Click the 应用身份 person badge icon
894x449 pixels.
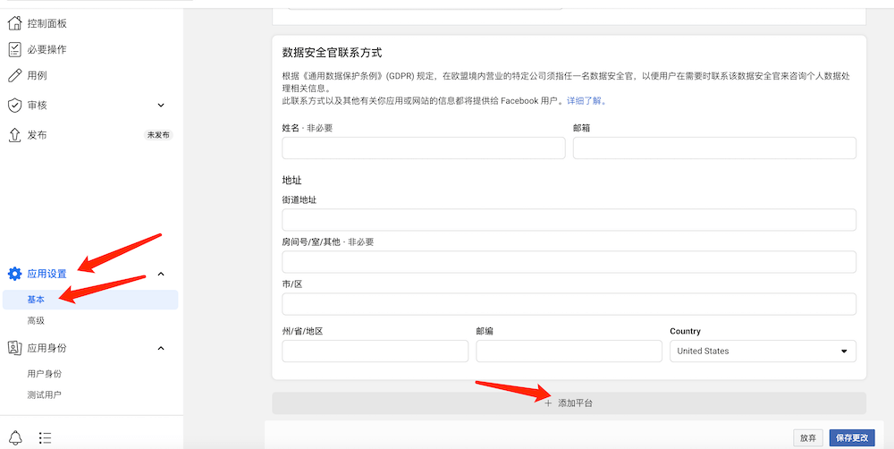click(x=14, y=348)
